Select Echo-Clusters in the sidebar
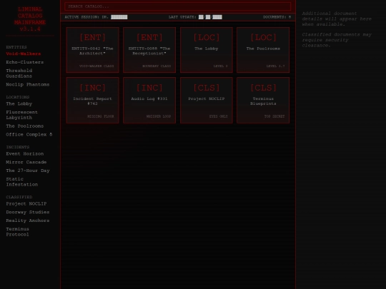The height and width of the screenshot is (289, 386). coord(24,62)
